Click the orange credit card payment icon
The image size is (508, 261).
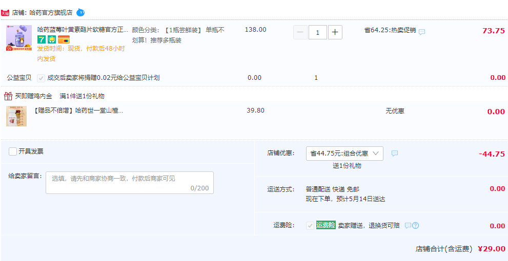pyautogui.click(x=64, y=40)
